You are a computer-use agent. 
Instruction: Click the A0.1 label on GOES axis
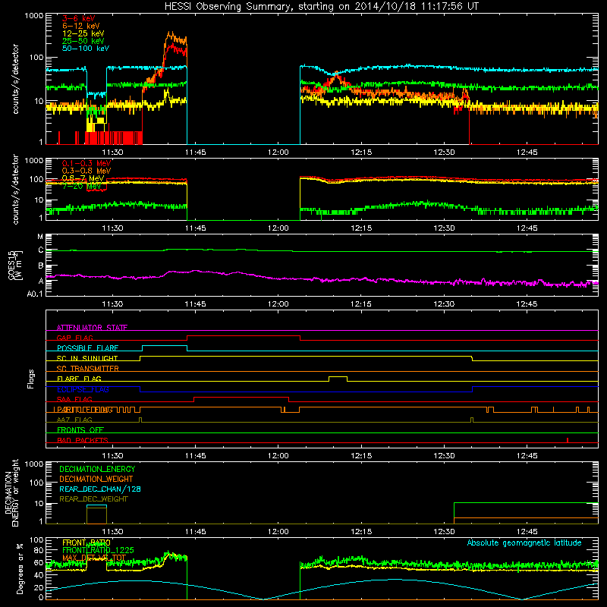(x=35, y=294)
